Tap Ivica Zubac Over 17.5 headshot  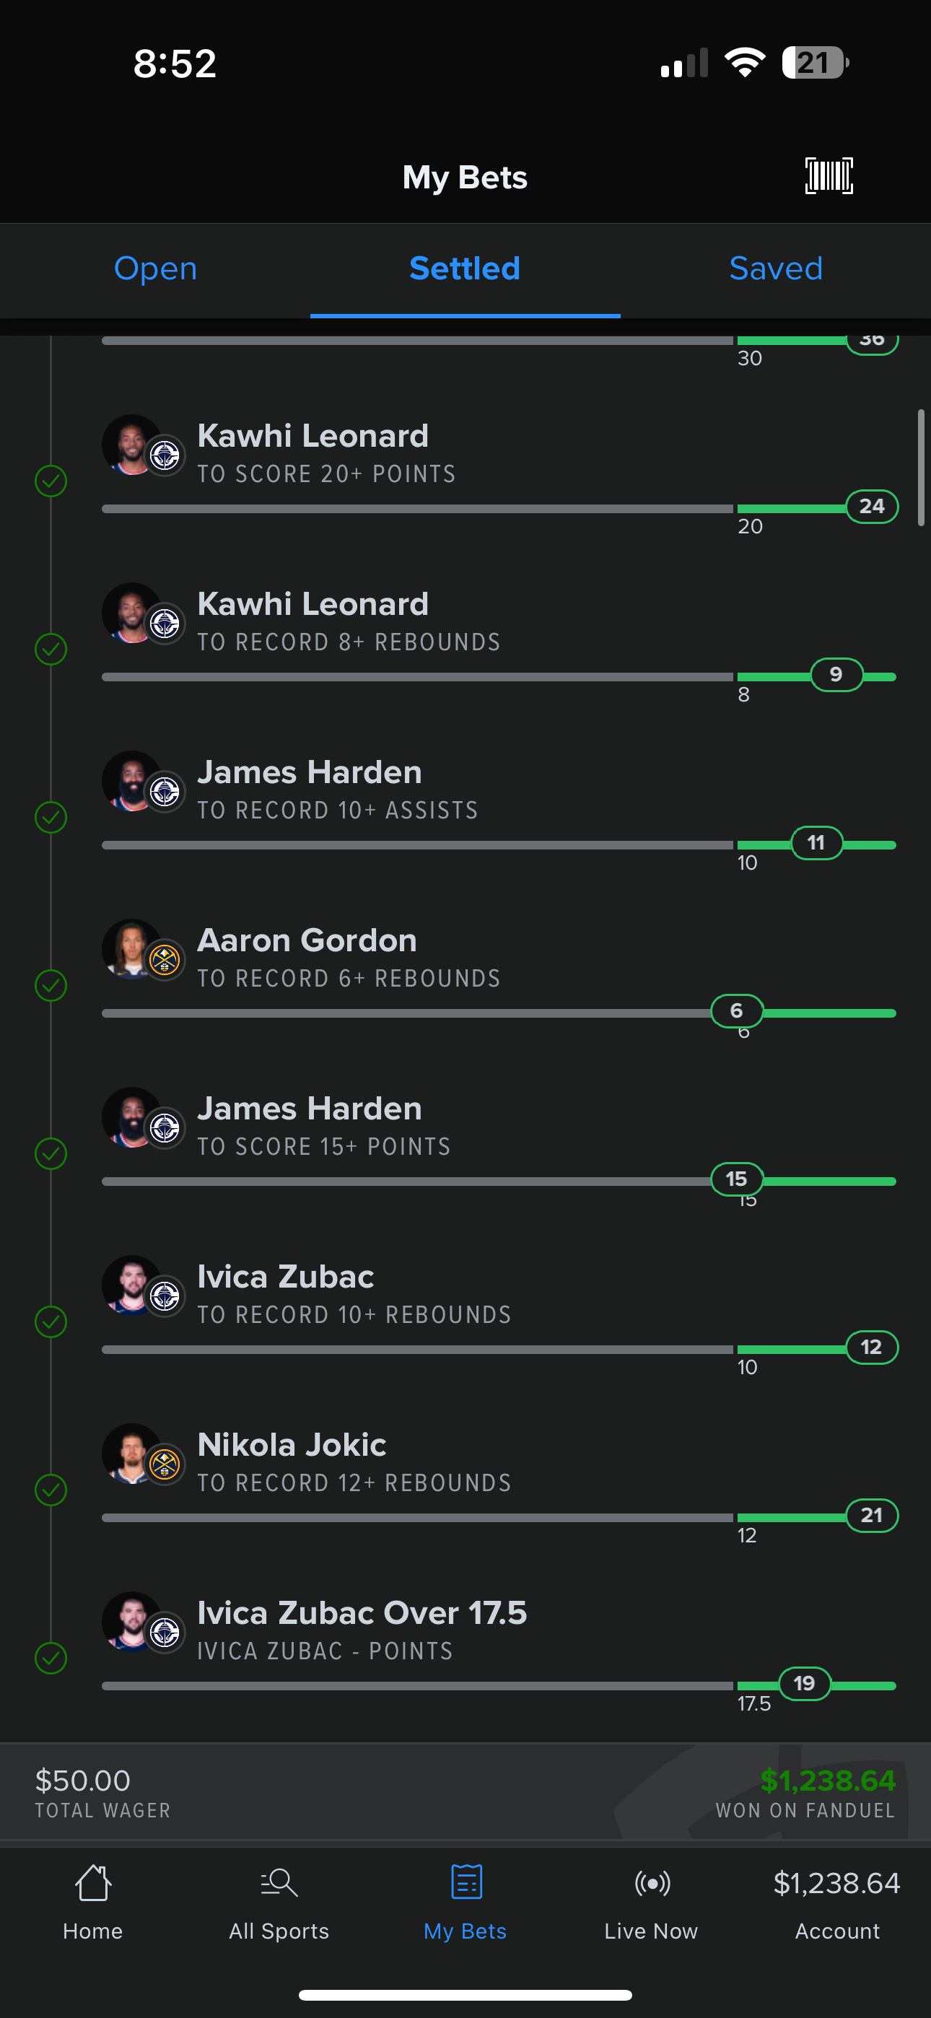(x=131, y=1621)
